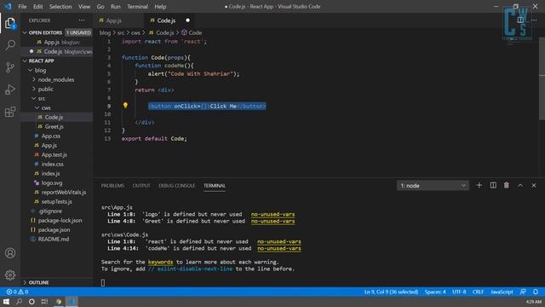Viewport: 545px width, 307px height.
Task: Click 'Spaces: 4' indentation in status bar
Action: (x=435, y=292)
